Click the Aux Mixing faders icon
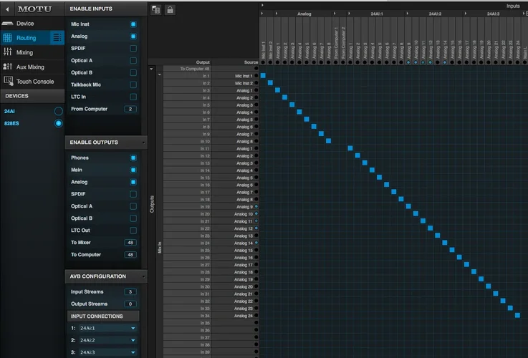528x358 pixels. click(x=8, y=67)
